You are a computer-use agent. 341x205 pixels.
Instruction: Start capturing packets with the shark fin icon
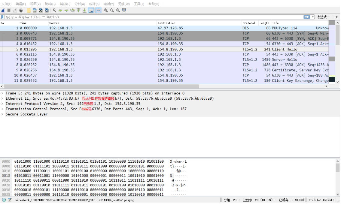(x=3, y=11)
